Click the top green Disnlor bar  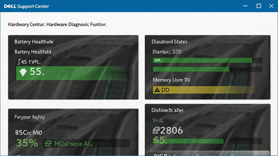point(203,60)
